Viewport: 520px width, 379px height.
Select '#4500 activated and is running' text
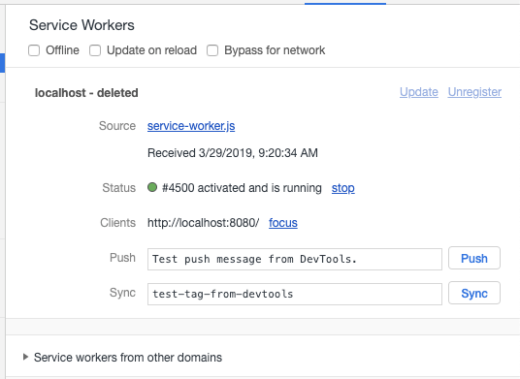pos(242,188)
